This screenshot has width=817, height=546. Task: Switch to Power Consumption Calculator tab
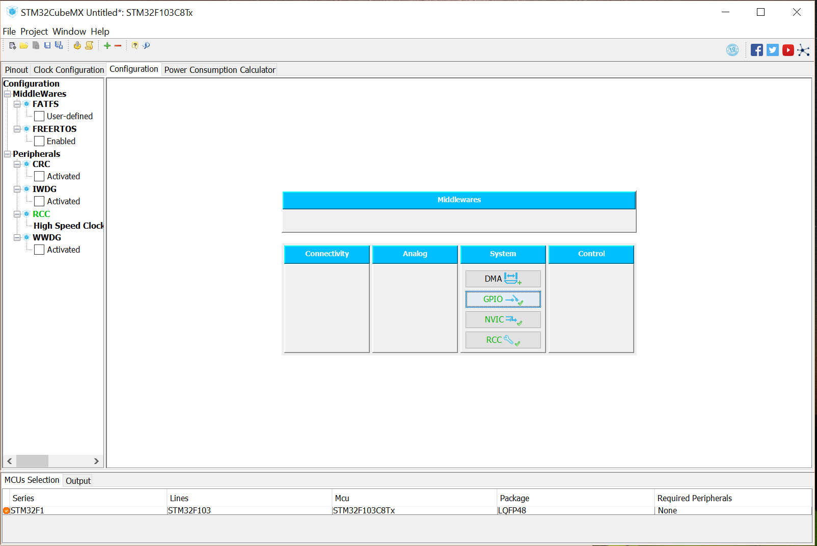click(x=220, y=70)
